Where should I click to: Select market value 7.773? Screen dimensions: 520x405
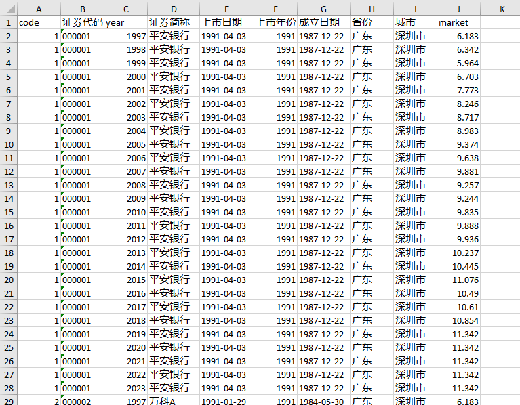[459, 90]
